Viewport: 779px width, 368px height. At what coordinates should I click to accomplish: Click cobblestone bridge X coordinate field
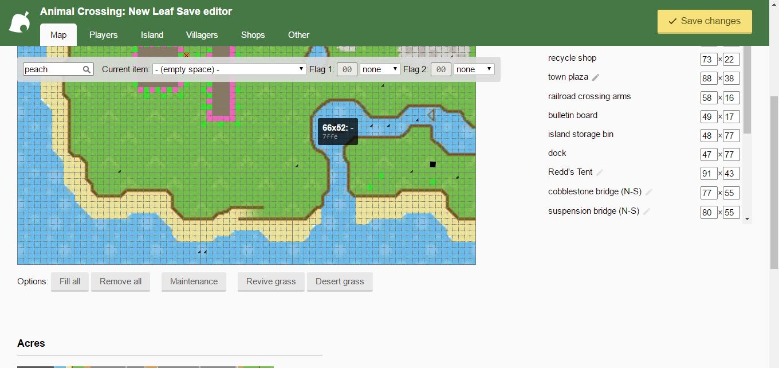click(x=709, y=193)
